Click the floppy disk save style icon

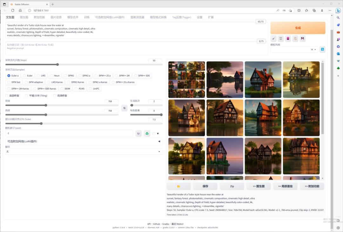302,38
